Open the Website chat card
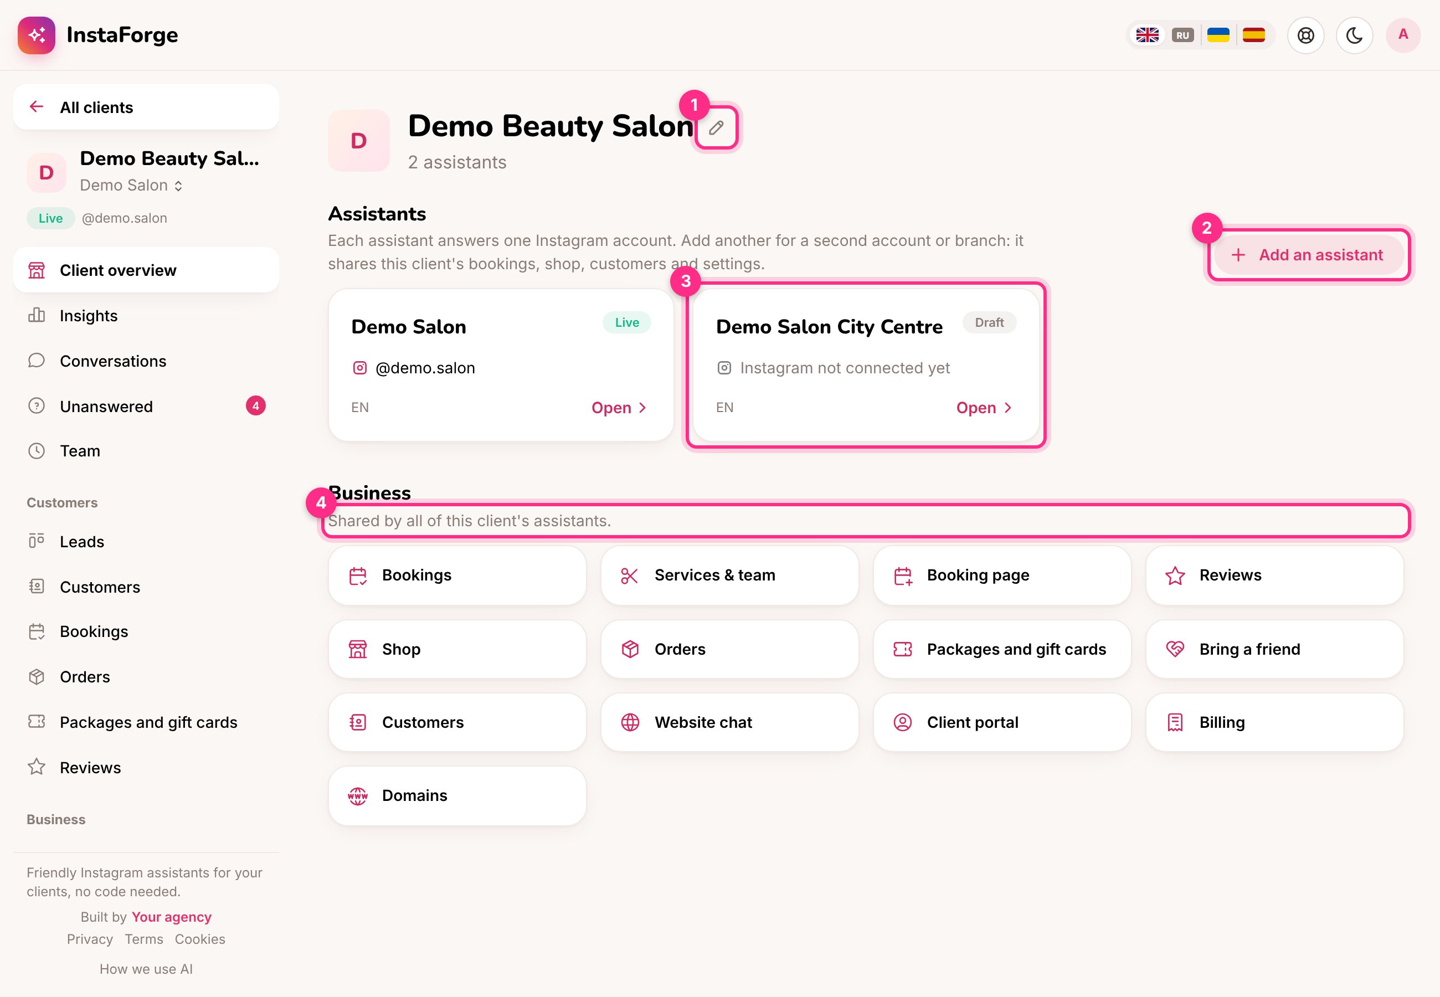Viewport: 1440px width, 997px height. pos(729,722)
